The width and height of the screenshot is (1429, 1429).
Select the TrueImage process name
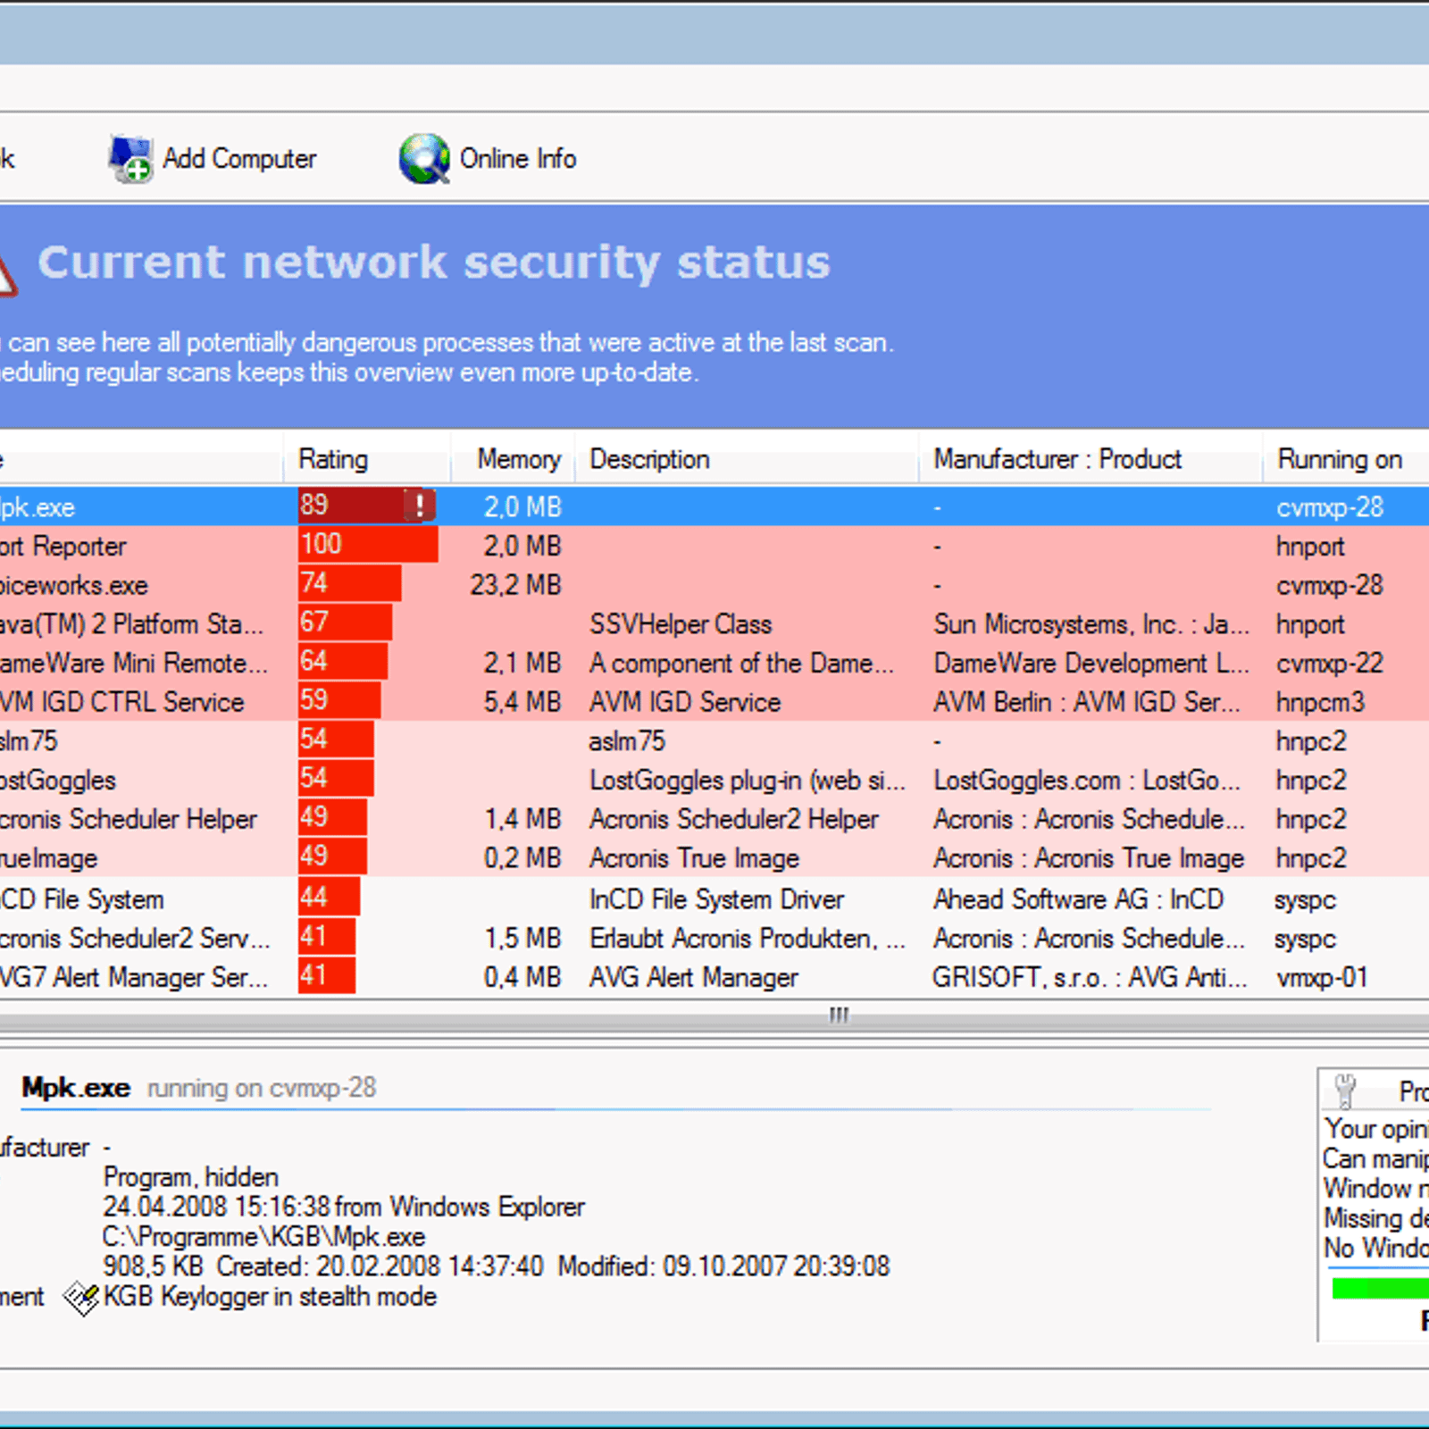(x=49, y=858)
